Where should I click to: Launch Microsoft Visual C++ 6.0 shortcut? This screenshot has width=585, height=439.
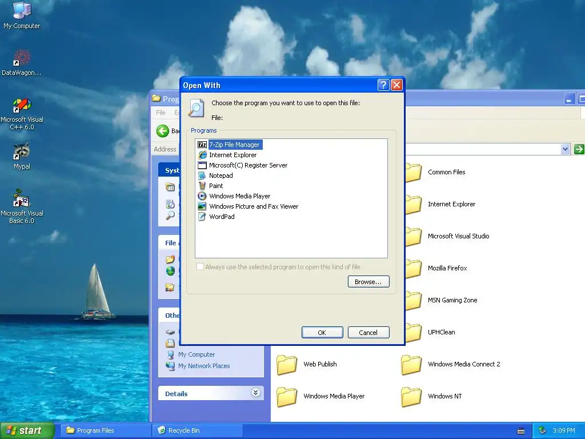tap(22, 105)
